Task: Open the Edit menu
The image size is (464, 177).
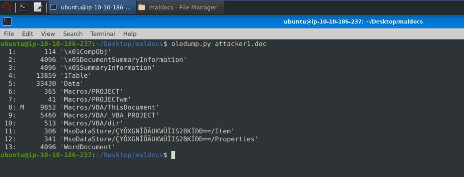Action: pyautogui.click(x=27, y=34)
